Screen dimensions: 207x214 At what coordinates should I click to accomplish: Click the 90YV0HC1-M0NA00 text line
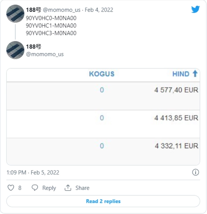tap(51, 26)
